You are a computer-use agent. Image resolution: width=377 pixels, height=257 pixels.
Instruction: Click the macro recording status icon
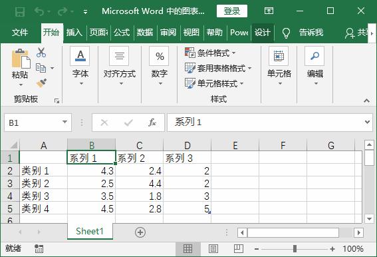tap(39, 249)
